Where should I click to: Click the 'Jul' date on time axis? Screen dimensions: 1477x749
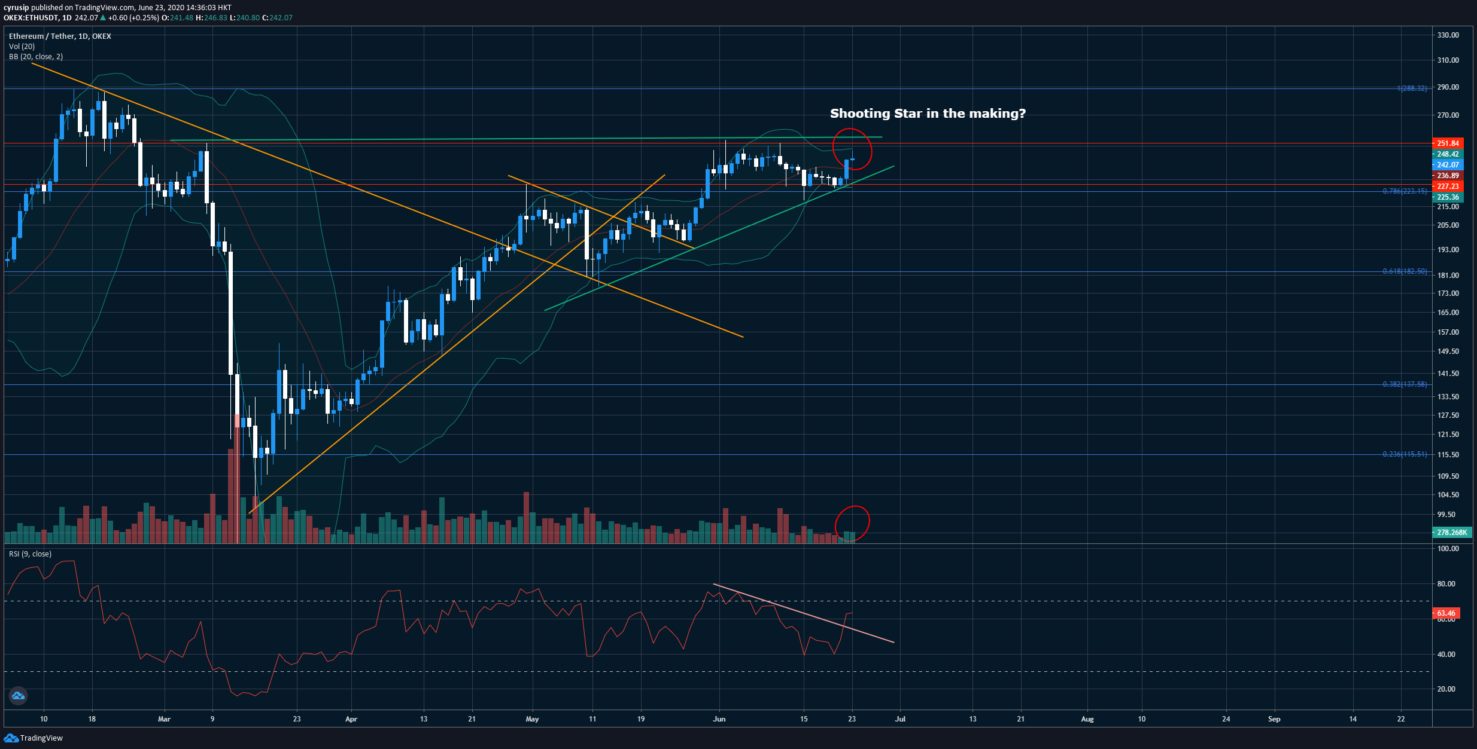click(900, 719)
